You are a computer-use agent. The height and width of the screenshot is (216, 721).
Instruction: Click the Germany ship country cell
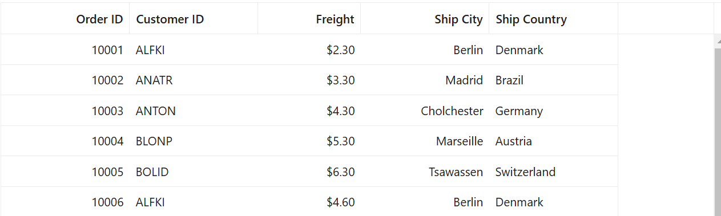[553, 111]
